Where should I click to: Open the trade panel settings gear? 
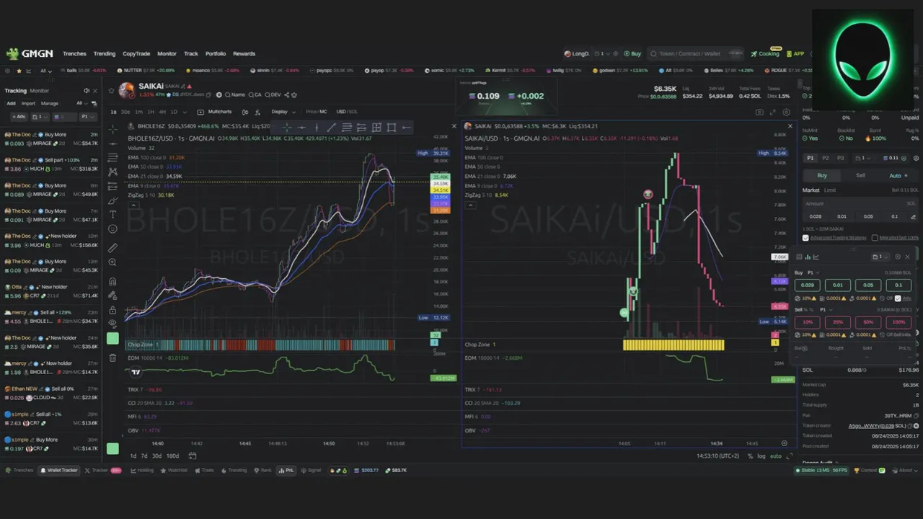pyautogui.click(x=916, y=158)
